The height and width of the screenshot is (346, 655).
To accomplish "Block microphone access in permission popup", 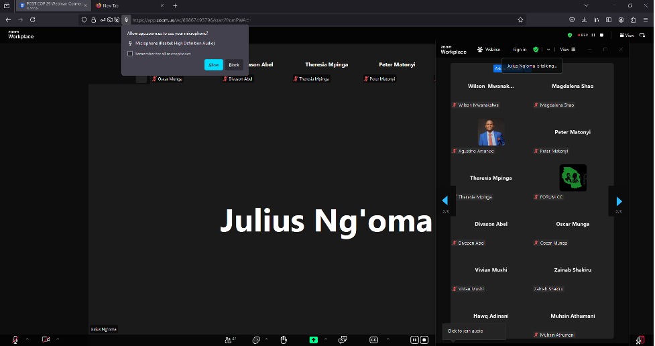I will (234, 65).
